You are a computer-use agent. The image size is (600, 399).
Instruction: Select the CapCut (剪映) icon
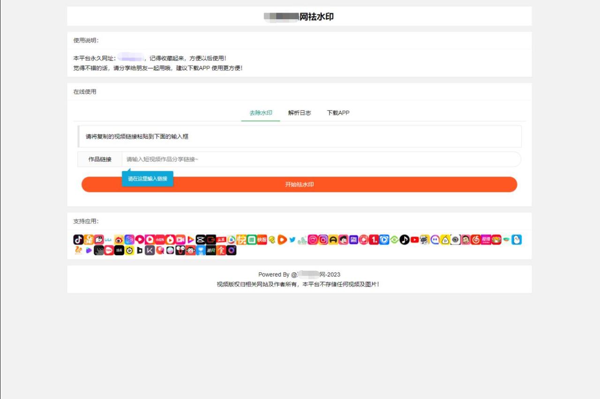[x=201, y=240]
